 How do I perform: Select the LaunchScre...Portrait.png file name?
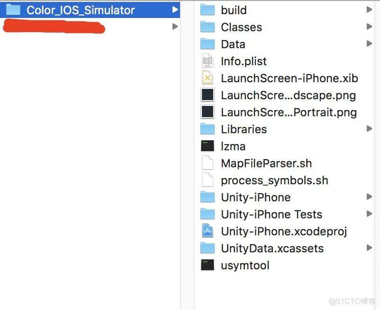(x=289, y=112)
